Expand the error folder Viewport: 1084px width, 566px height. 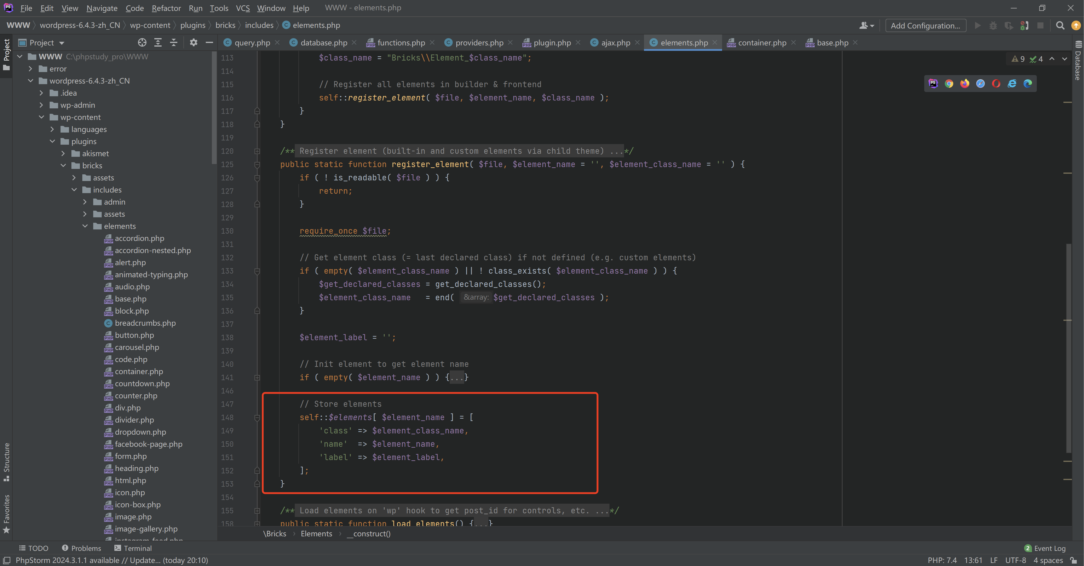[x=30, y=69]
